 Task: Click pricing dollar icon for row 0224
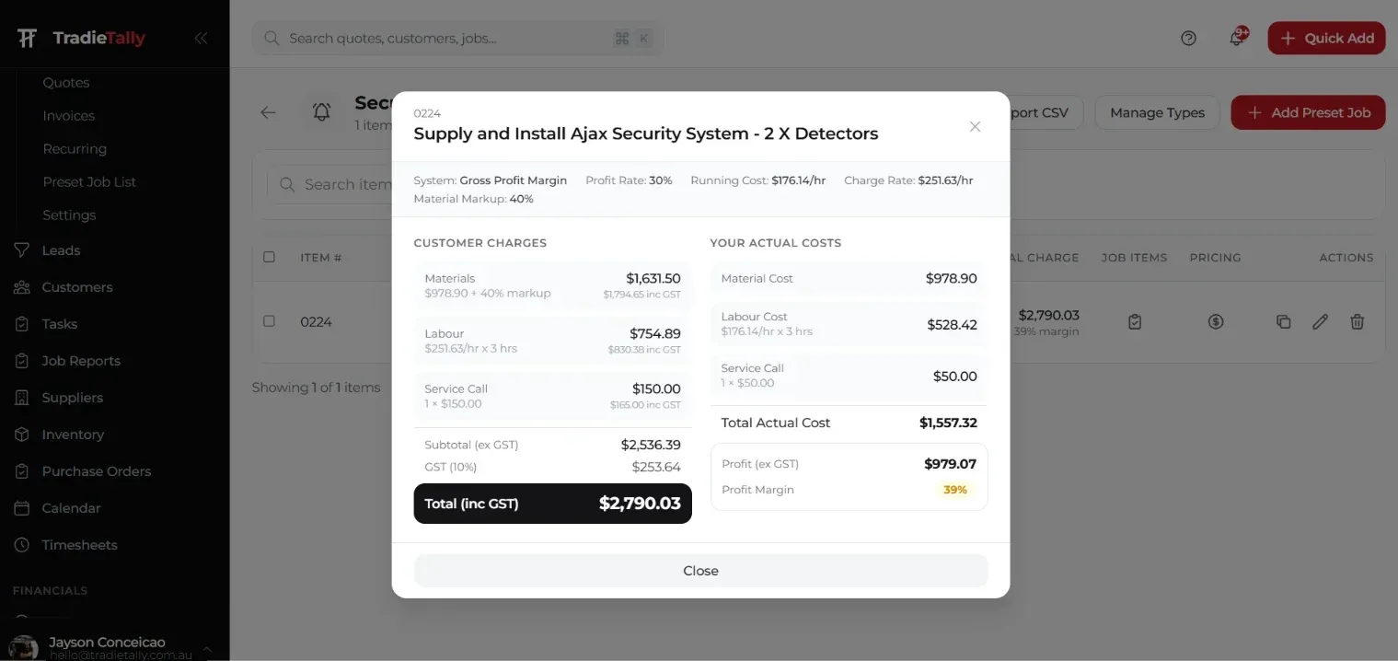click(1216, 321)
